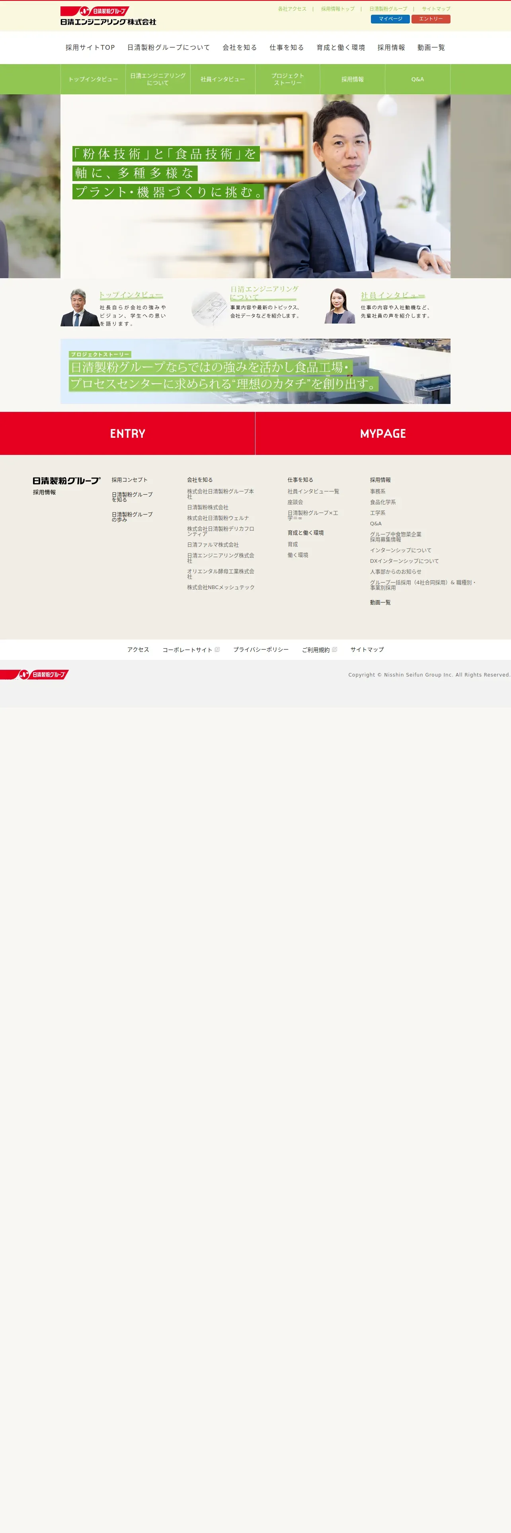The height and width of the screenshot is (1533, 511).
Task: Open 株式会社日清製粉グループ本社 footer link
Action: [221, 494]
